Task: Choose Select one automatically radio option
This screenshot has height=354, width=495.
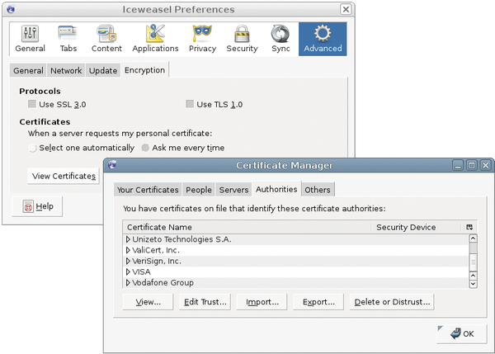Action: [x=32, y=148]
